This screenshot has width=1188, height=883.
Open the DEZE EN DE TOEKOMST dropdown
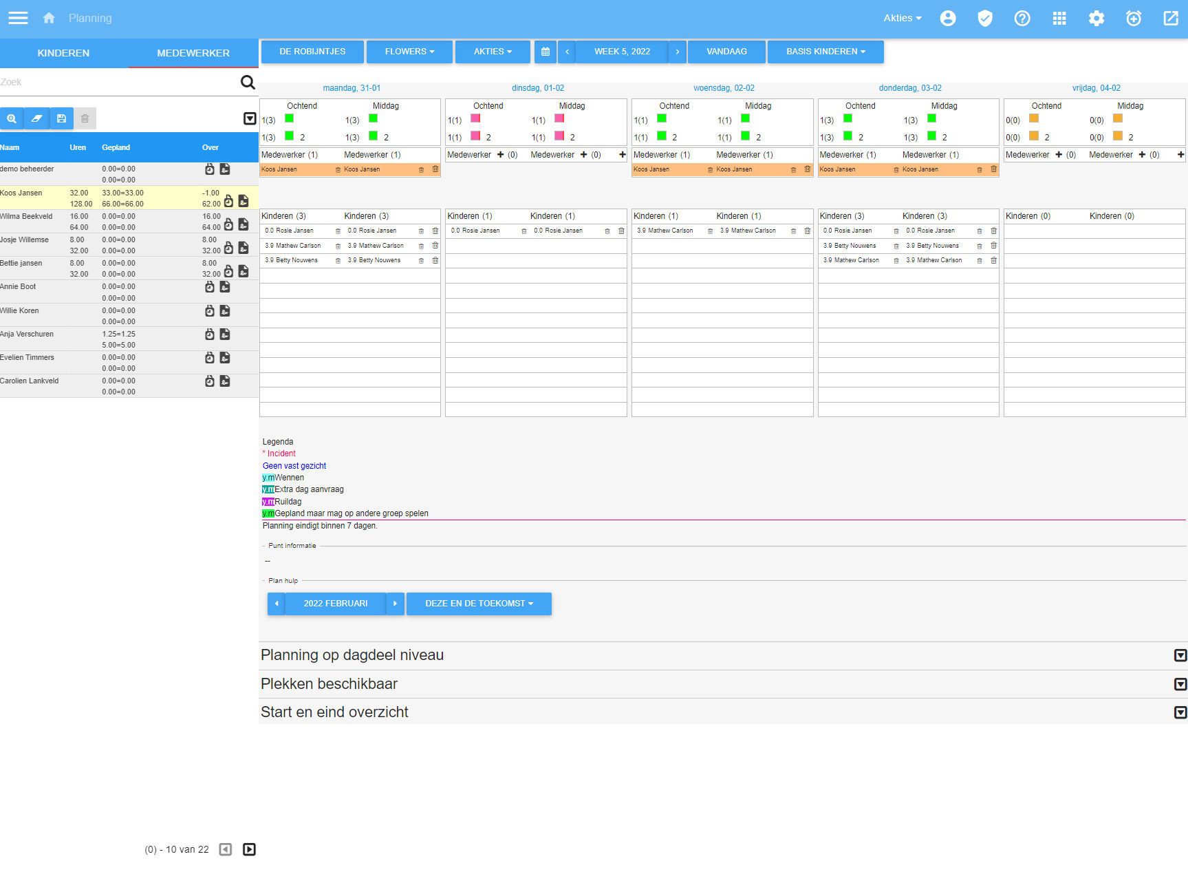click(479, 604)
